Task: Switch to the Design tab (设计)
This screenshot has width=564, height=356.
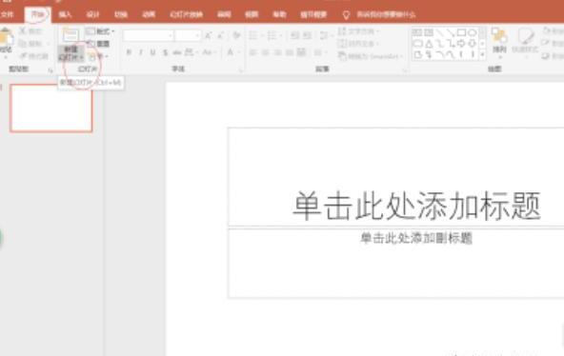Action: pos(92,14)
